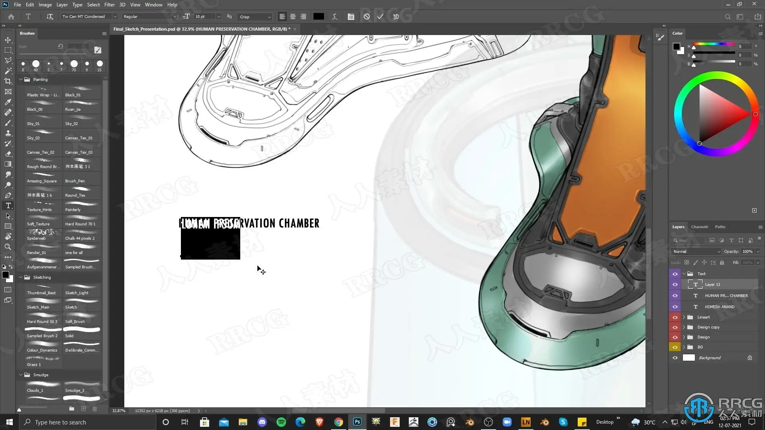Center the text
765x430 pixels.
pos(293,17)
